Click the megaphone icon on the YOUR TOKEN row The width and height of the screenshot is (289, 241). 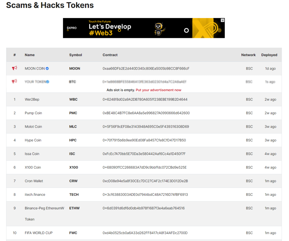point(14,82)
